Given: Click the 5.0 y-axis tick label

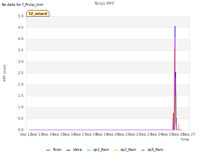Looking at the screenshot, I should point(21,16).
